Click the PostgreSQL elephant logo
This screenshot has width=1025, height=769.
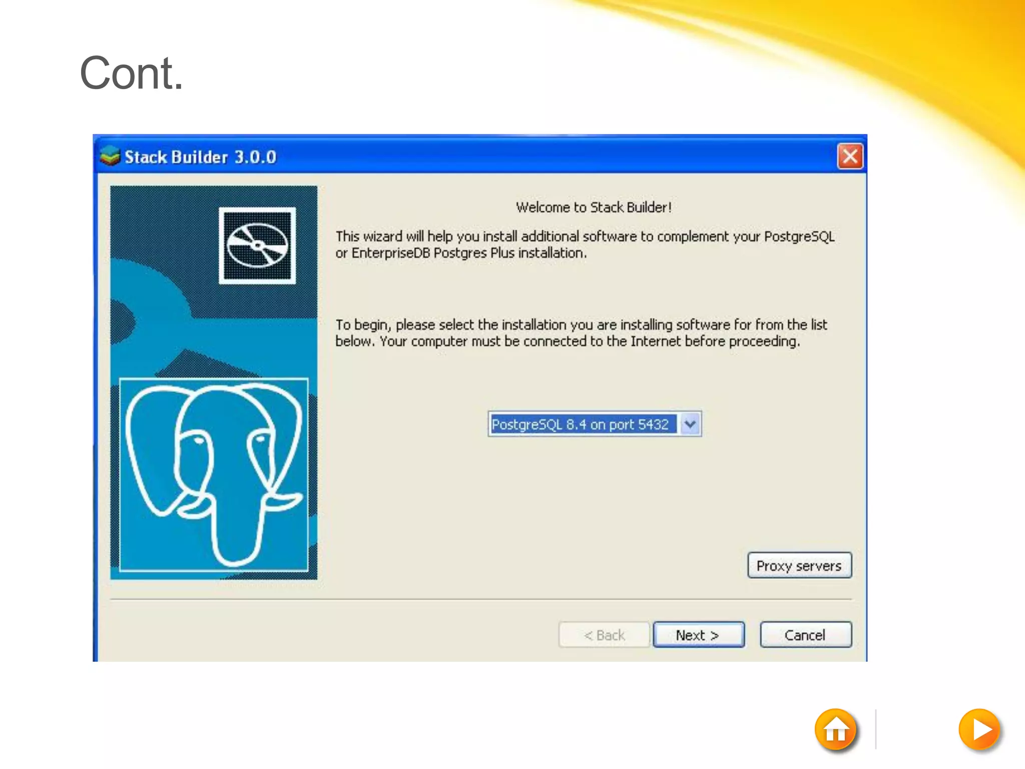click(x=214, y=475)
